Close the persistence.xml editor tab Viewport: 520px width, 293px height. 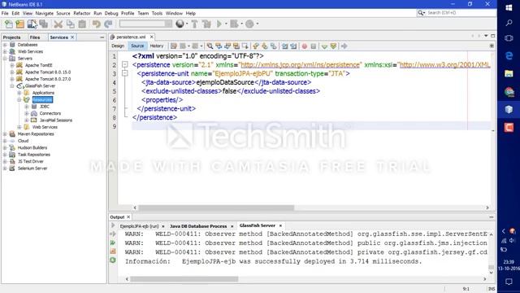(x=152, y=37)
